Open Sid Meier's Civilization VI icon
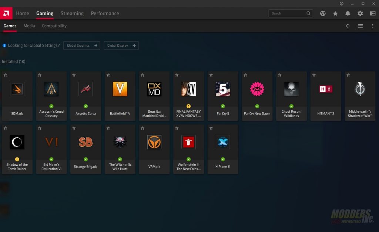Image resolution: width=379 pixels, height=232 pixels. (51, 142)
